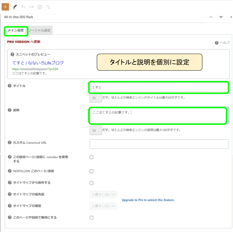The width and height of the screenshot is (233, 232).
Task: Open the サイトマップの頻度 dropdown
Action: (x=103, y=206)
